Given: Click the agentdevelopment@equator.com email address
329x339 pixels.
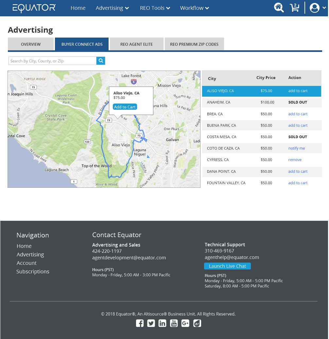Looking at the screenshot, I should click(x=129, y=258).
